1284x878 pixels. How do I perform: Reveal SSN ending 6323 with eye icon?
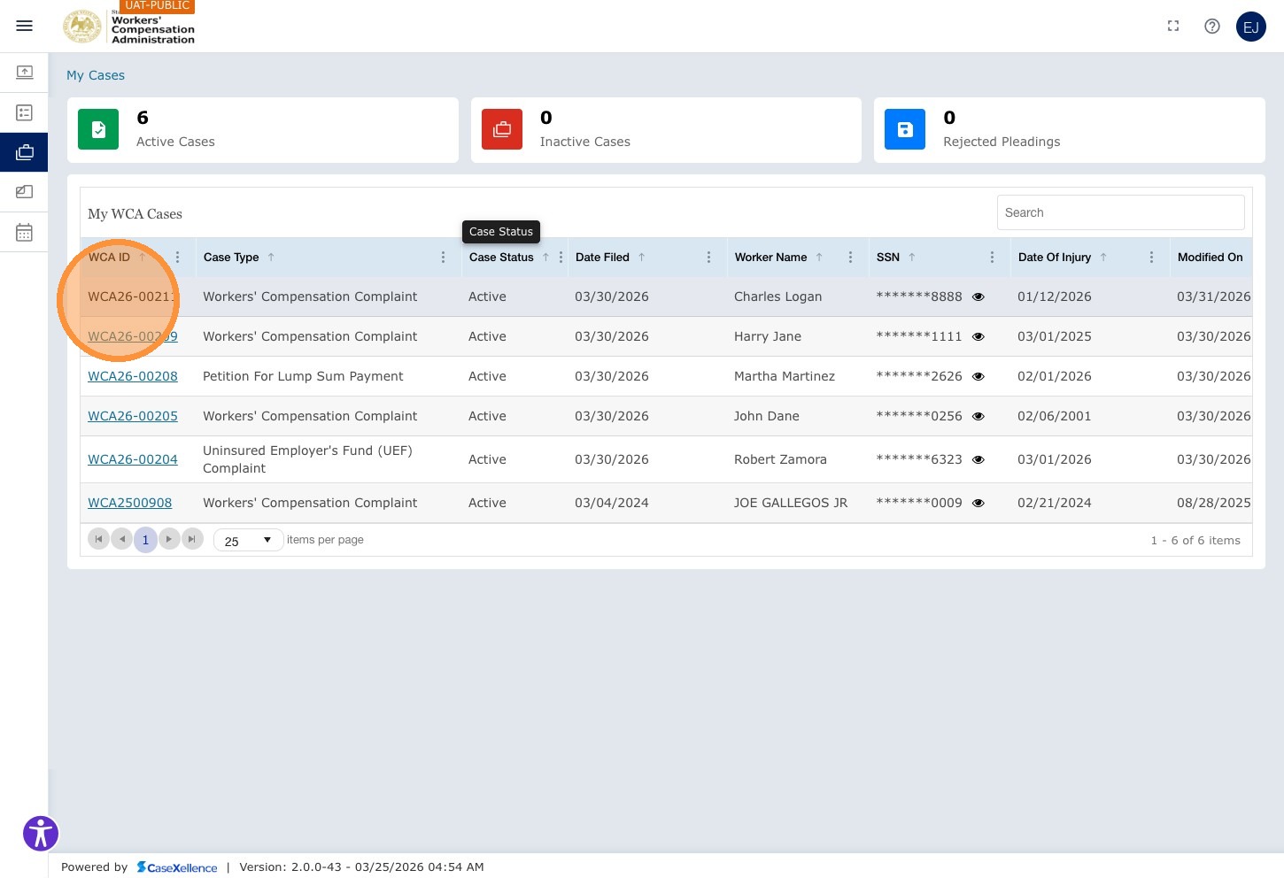click(978, 460)
